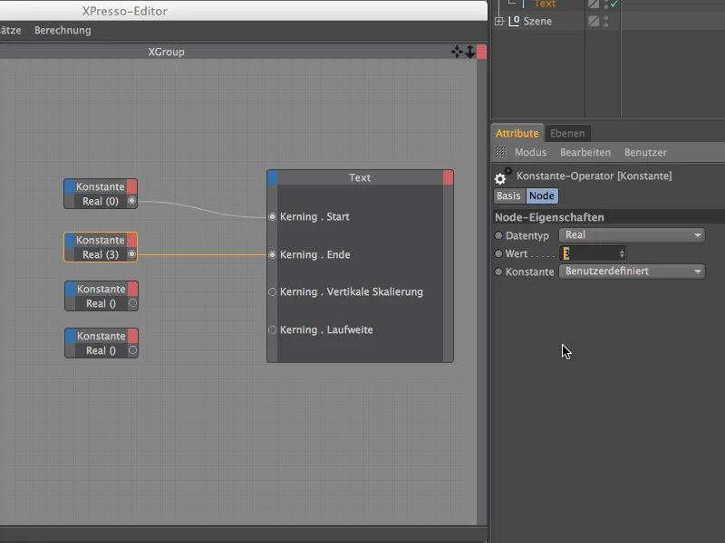Viewport: 725px width, 543px height.
Task: Select the Basis tab
Action: coord(508,195)
